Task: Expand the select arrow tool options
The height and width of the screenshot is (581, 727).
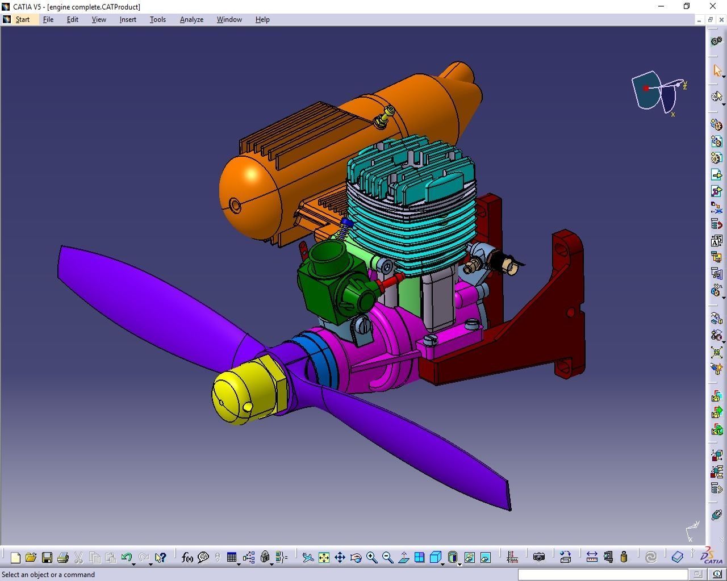Action: [722, 76]
